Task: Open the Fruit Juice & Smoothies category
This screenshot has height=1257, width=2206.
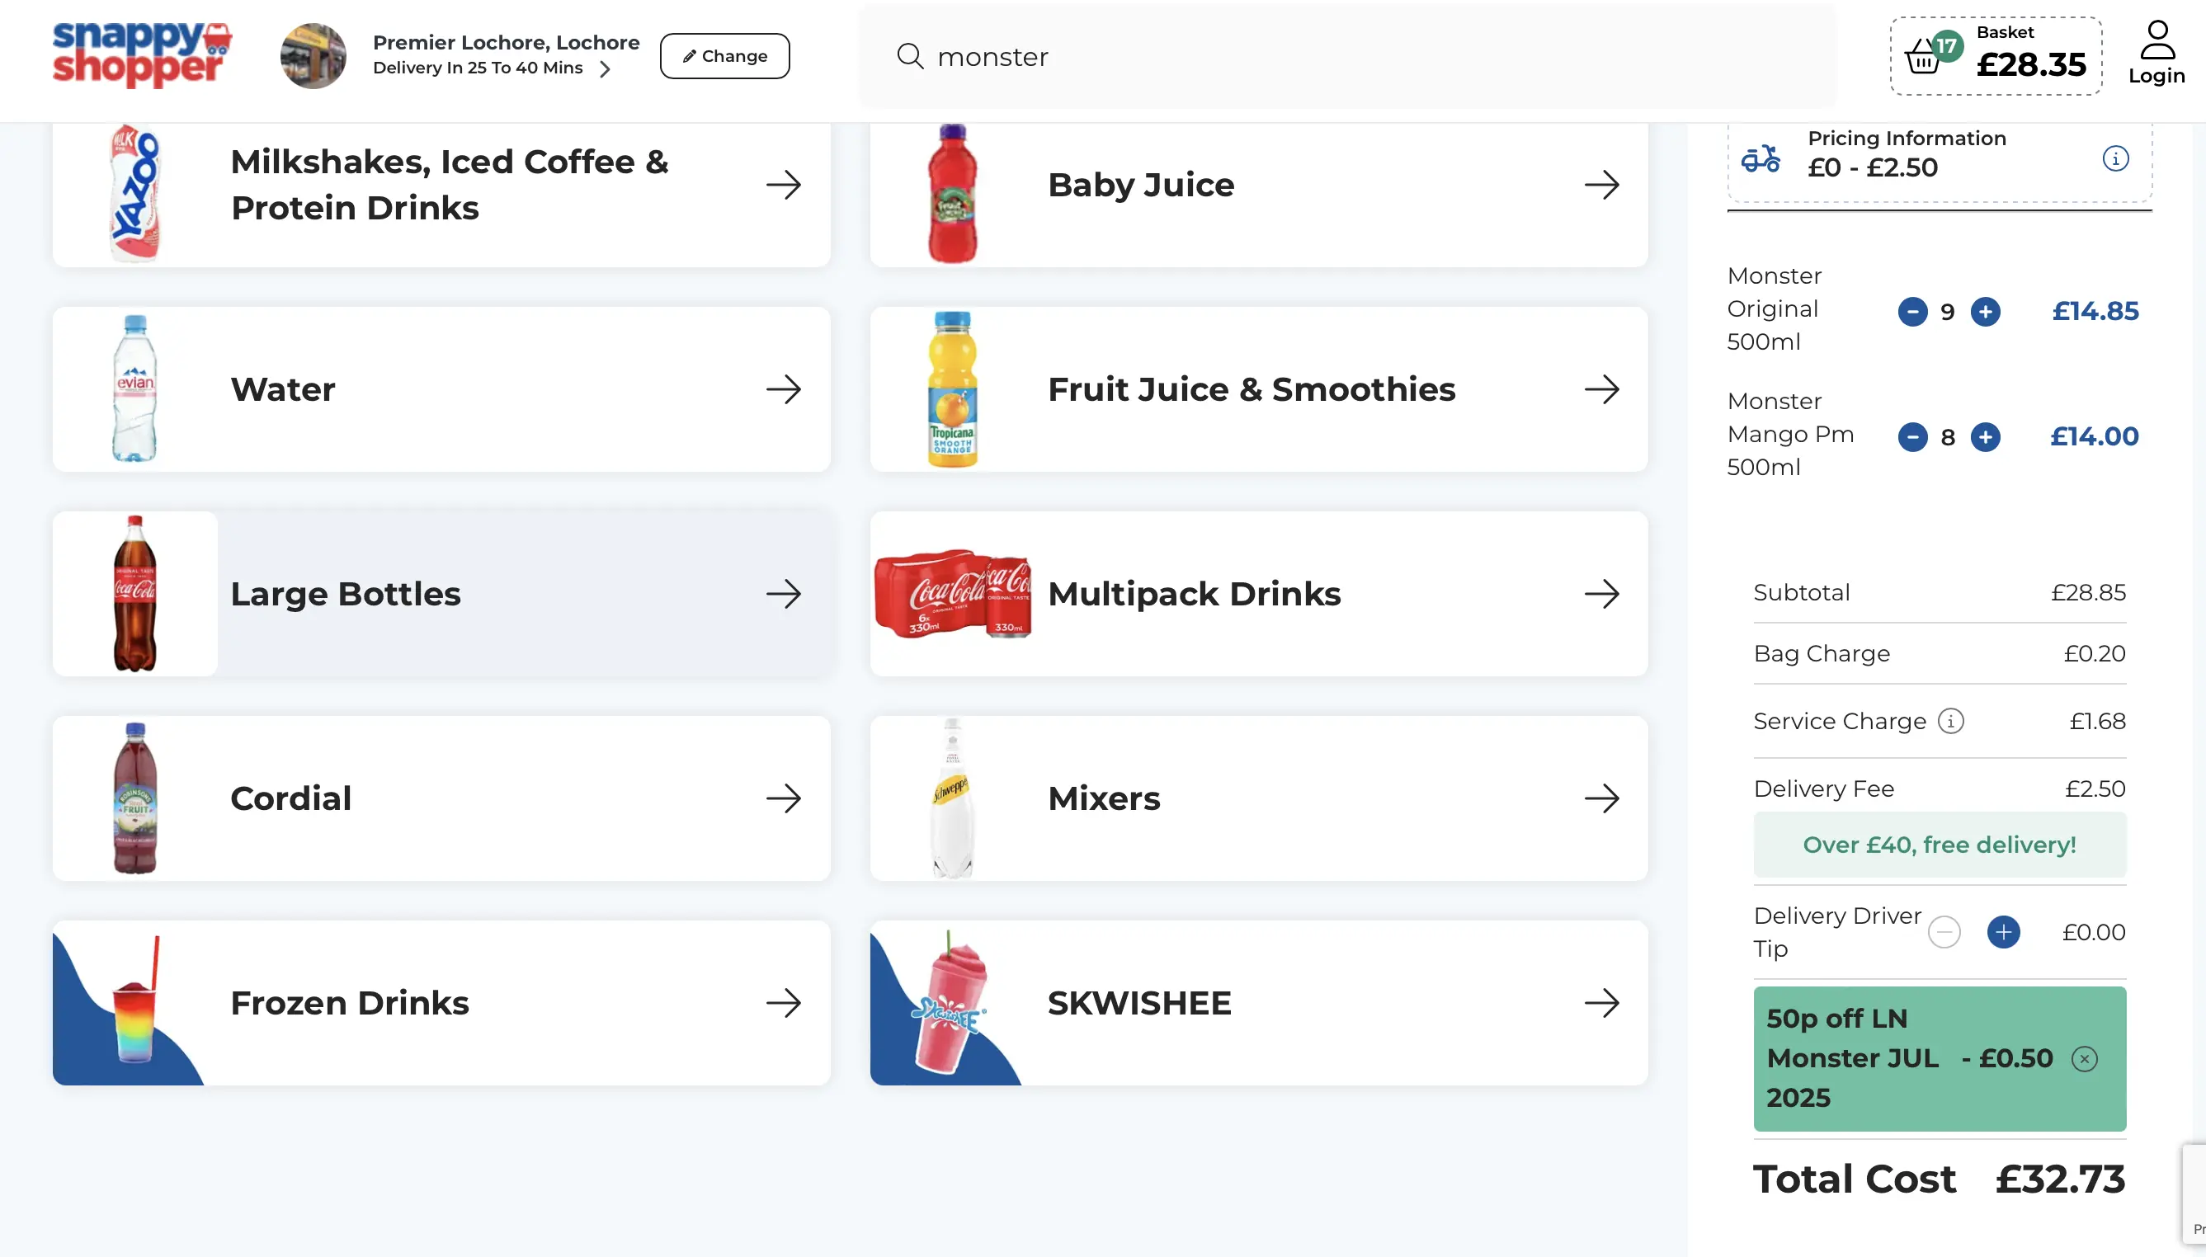Action: click(1258, 389)
